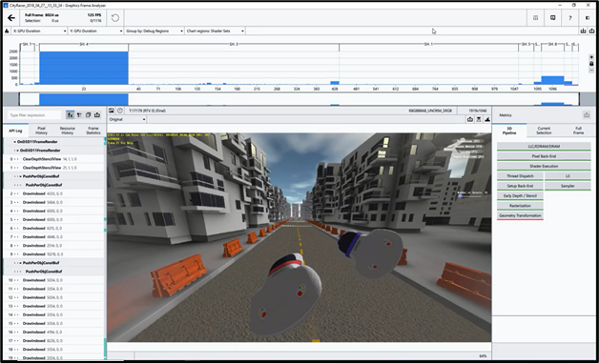Open the X: GPU Duration dropdown

[x=39, y=30]
